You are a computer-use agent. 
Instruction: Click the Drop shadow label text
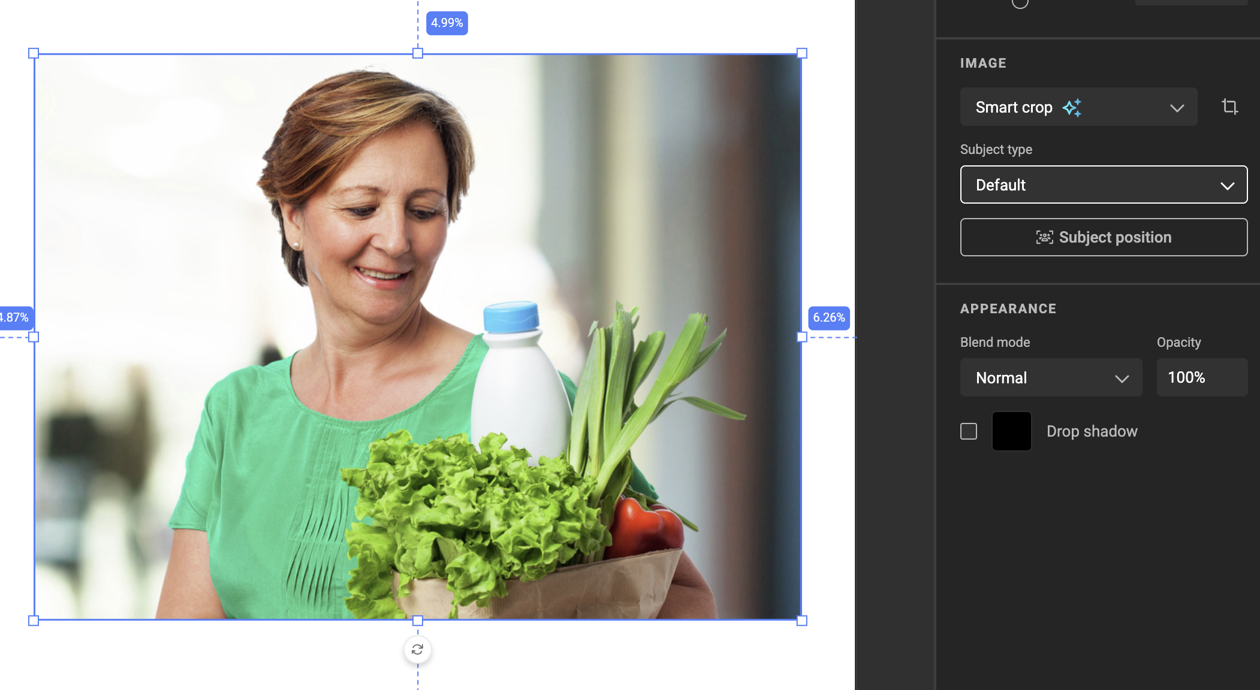pos(1092,431)
